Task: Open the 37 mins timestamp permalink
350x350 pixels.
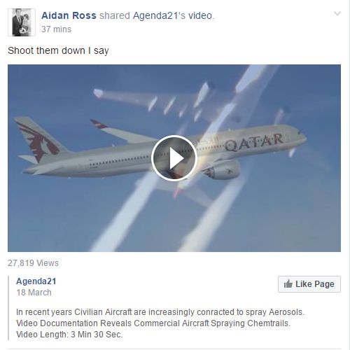Action: click(x=56, y=29)
